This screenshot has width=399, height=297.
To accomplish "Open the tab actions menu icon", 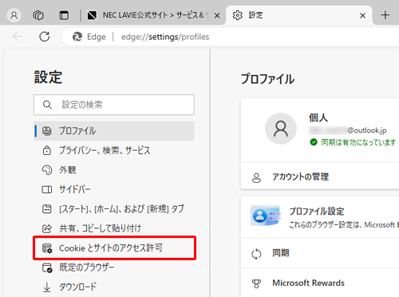I will point(64,15).
